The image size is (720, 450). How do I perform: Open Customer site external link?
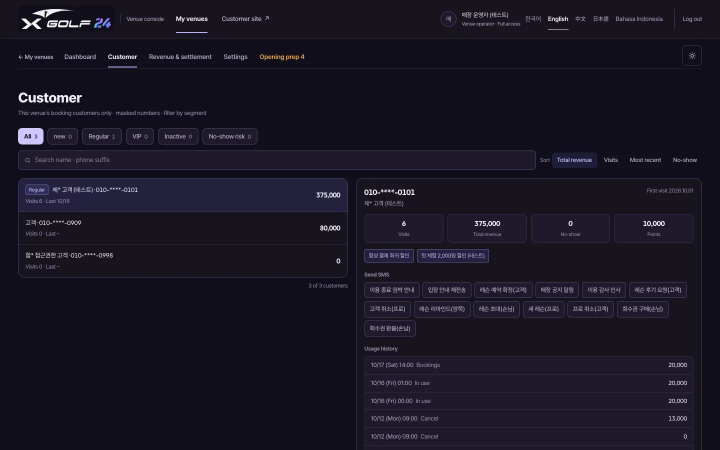[245, 19]
